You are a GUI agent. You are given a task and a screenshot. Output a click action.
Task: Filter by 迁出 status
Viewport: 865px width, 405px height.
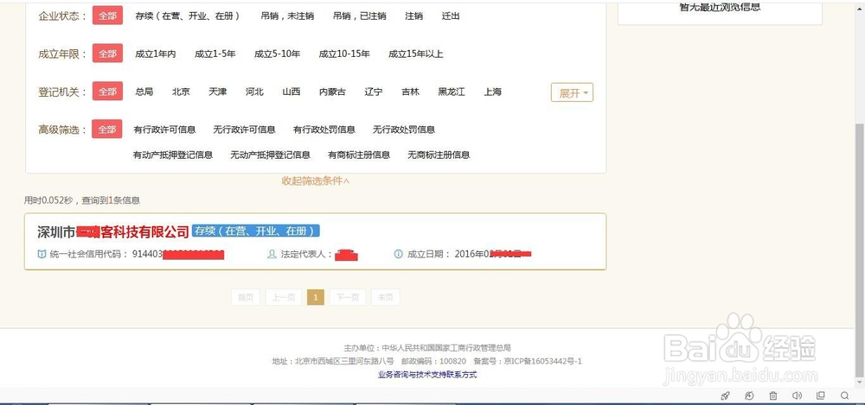point(451,16)
